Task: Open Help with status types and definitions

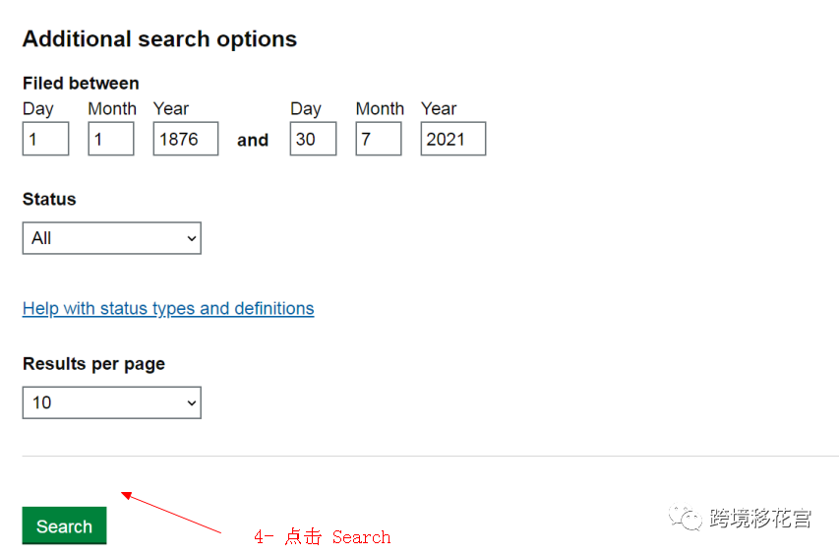Action: [x=168, y=308]
